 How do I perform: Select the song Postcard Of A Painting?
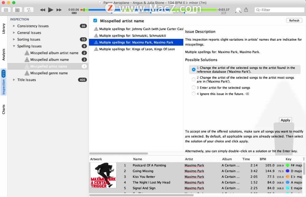coord(149,165)
